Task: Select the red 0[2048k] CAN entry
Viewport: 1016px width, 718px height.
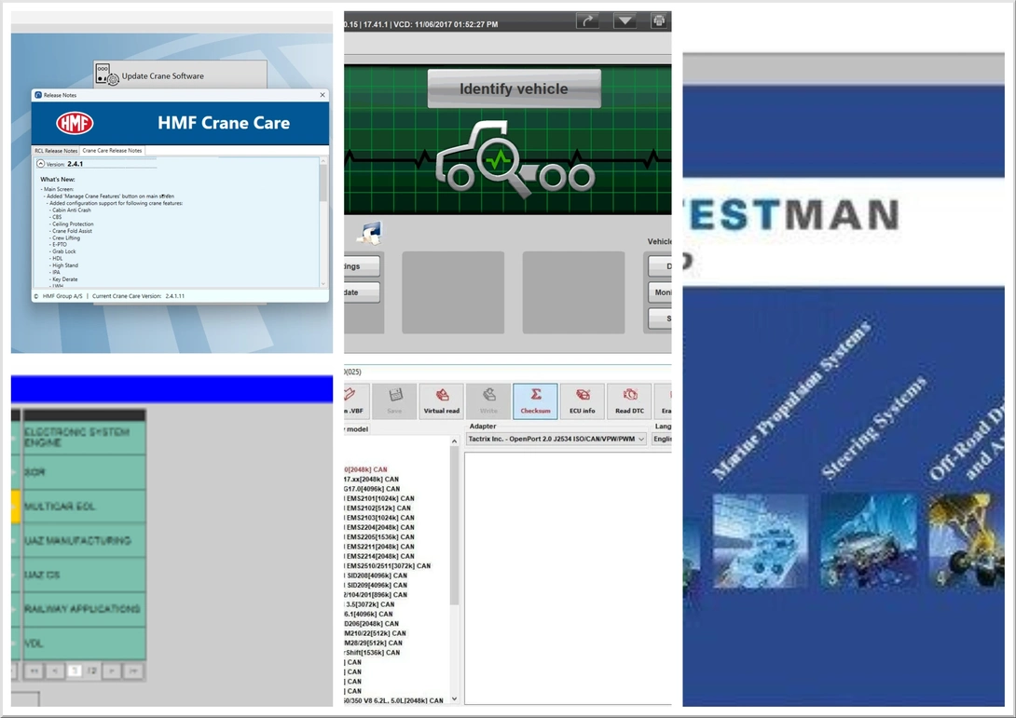Action: (x=366, y=469)
